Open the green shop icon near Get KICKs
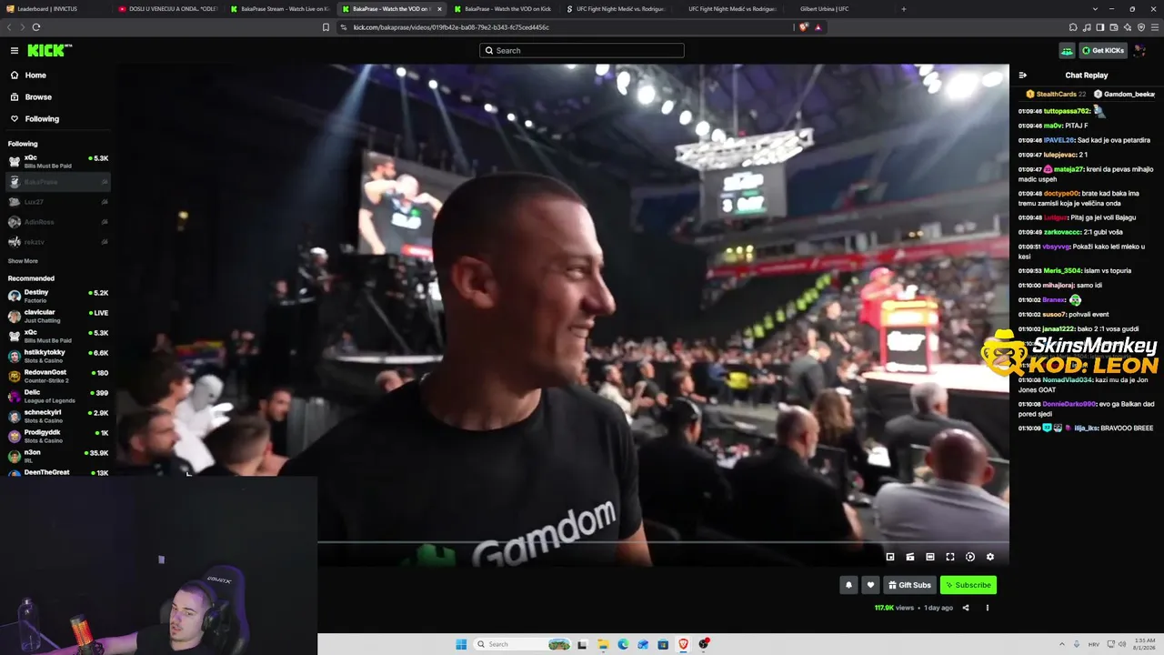This screenshot has height=655, width=1164. (1067, 51)
